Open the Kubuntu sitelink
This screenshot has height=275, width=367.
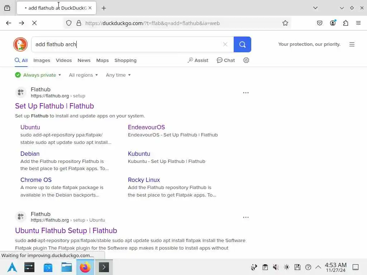pos(139,154)
